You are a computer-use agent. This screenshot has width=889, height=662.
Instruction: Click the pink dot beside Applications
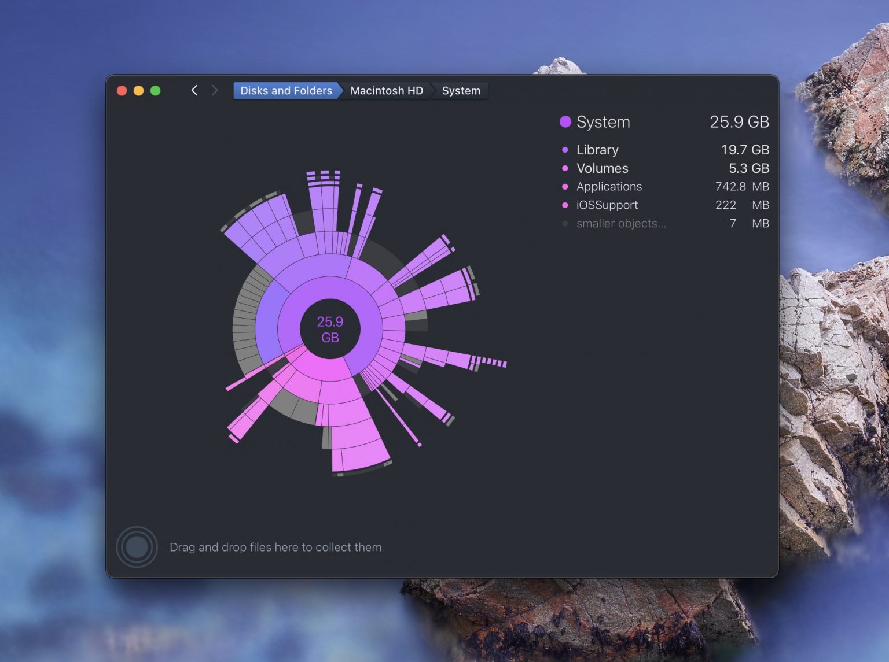[x=564, y=187]
